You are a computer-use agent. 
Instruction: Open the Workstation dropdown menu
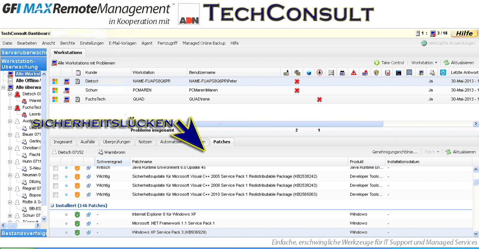[x=424, y=63]
